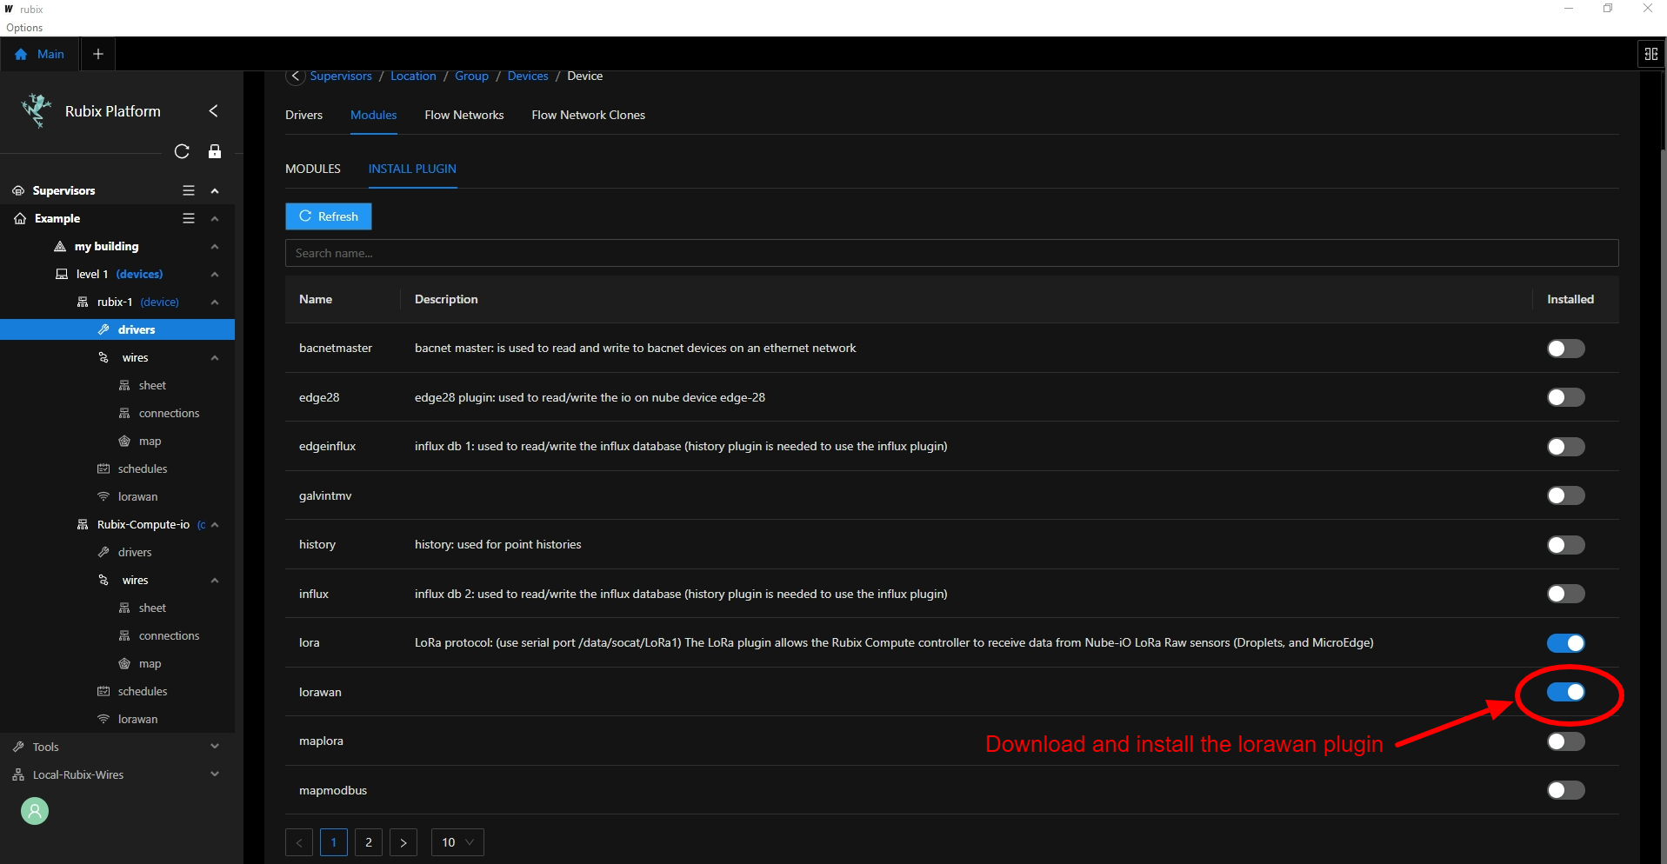This screenshot has width=1667, height=864.
Task: Switch to Flow Network Clones tab
Action: click(x=589, y=115)
